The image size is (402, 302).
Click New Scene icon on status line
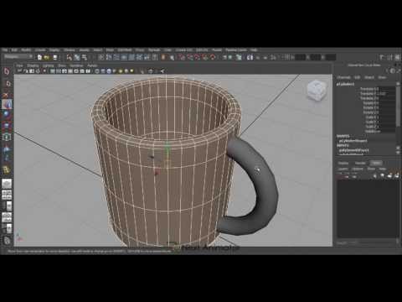(x=39, y=57)
